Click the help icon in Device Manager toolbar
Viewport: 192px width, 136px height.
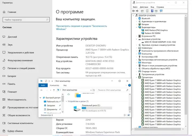coord(152,11)
